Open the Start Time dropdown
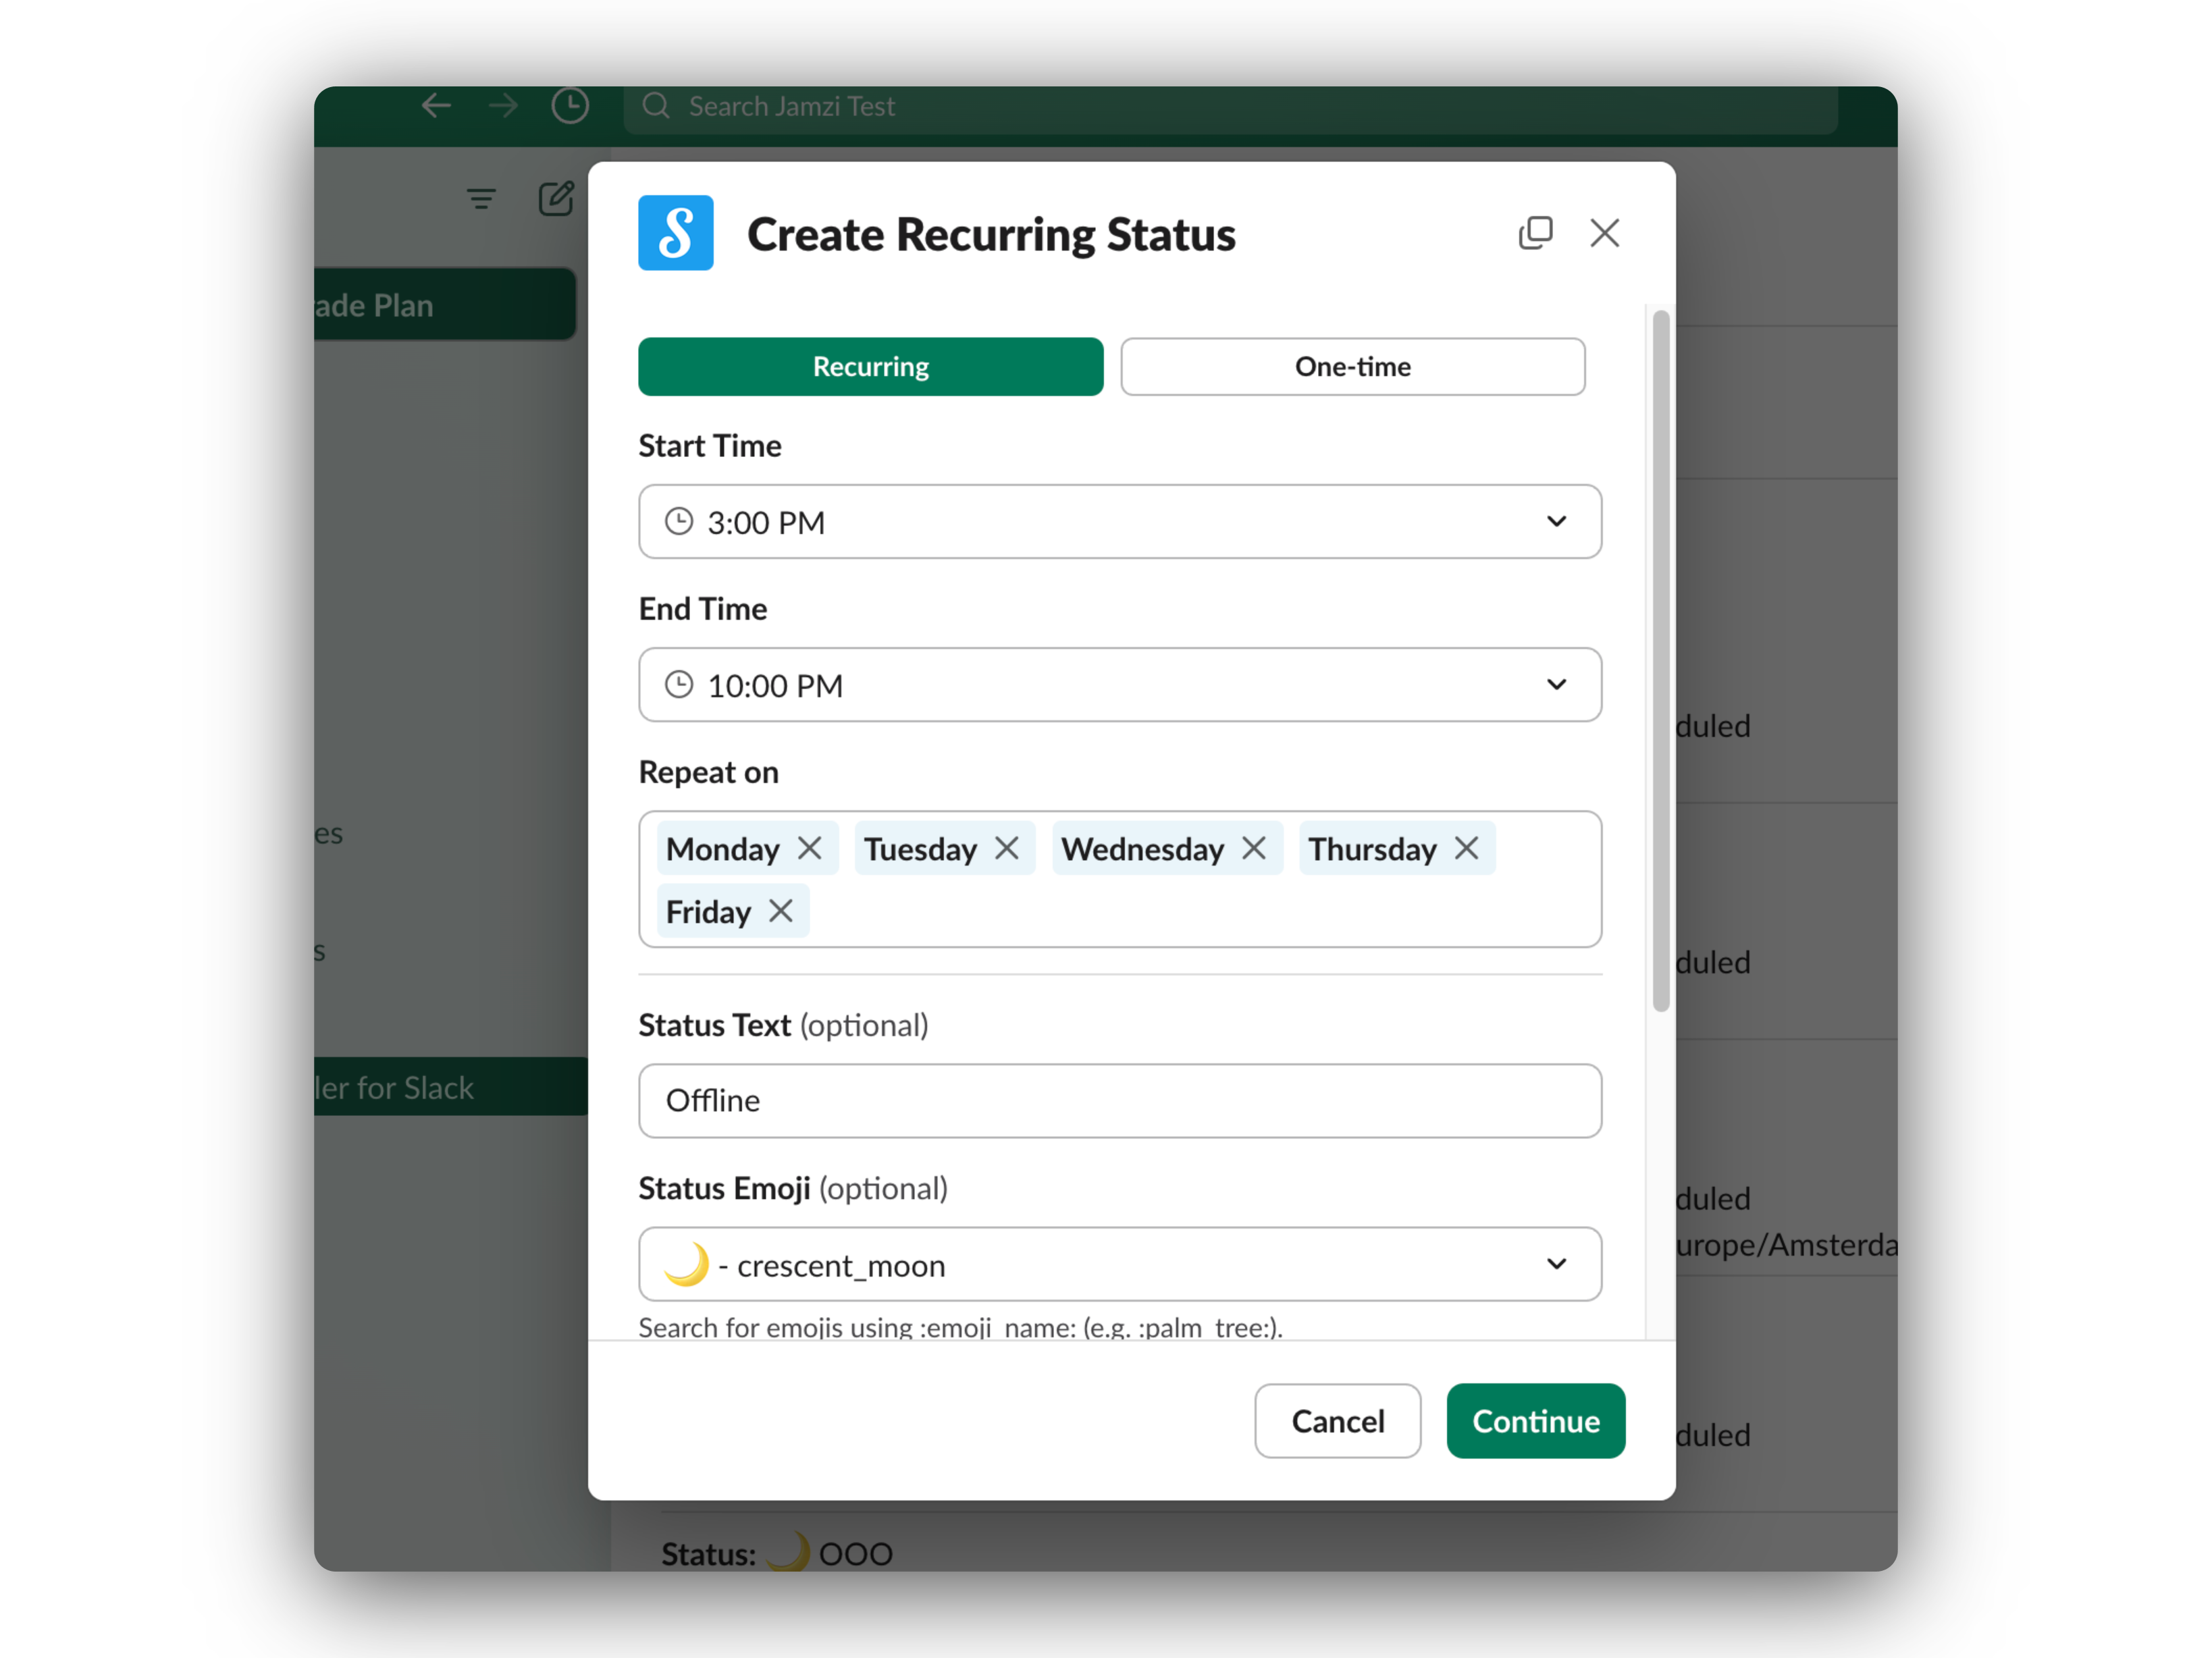This screenshot has width=2212, height=1658. click(1120, 522)
